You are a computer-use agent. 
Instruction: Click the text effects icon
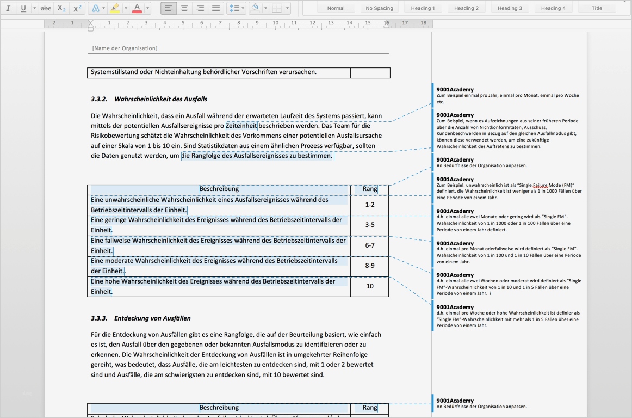96,8
